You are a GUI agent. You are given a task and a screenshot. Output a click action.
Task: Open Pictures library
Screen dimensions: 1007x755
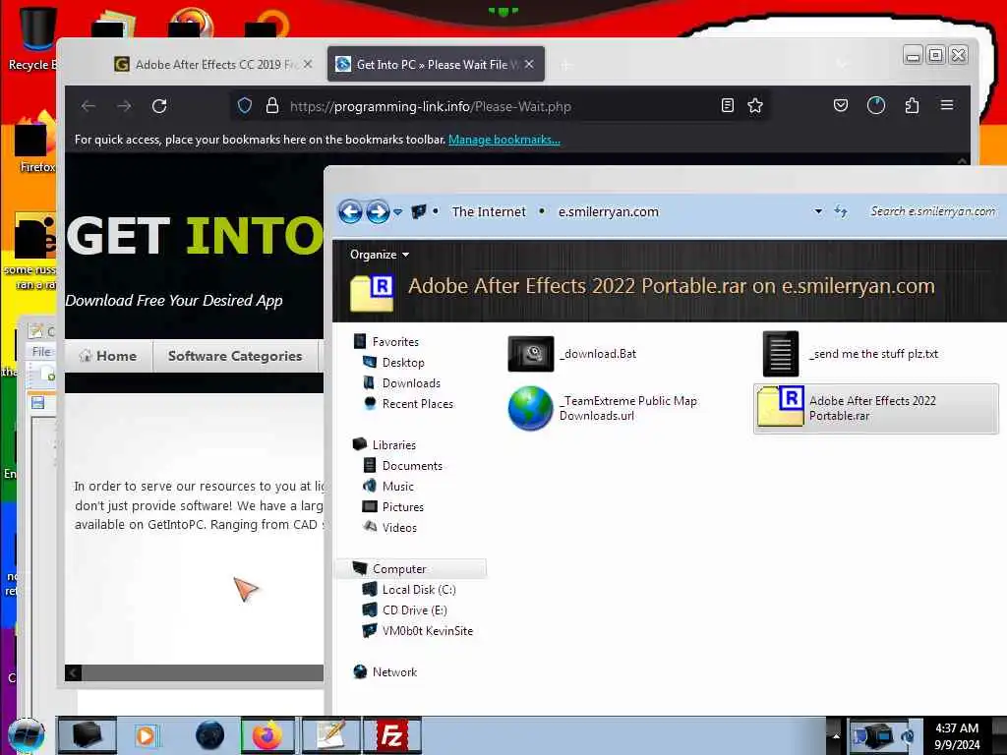point(393,506)
